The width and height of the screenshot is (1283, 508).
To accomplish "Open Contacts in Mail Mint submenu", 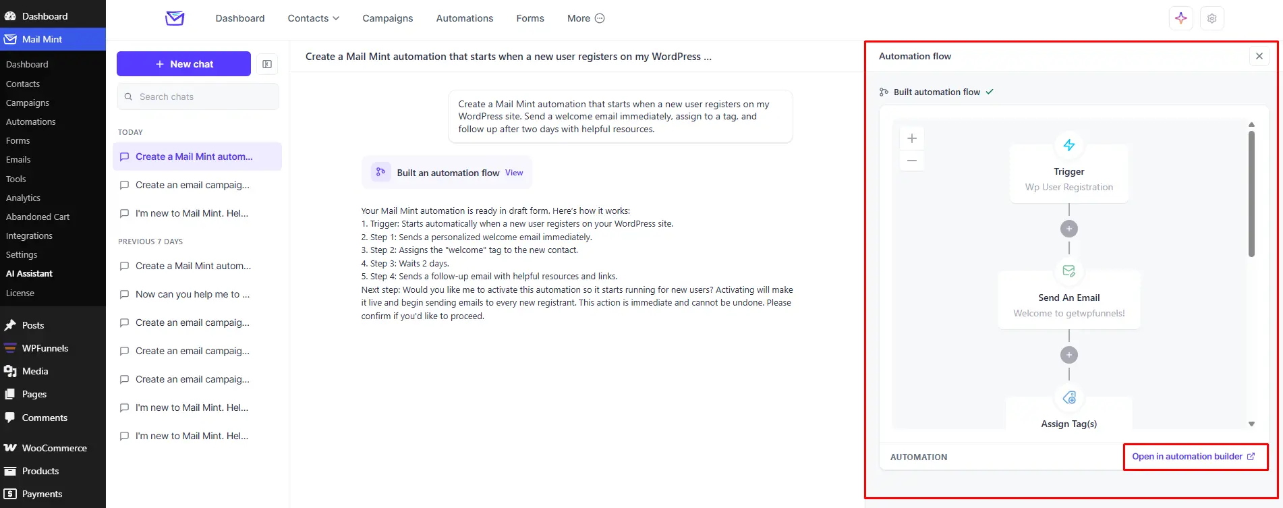I will 23,84.
